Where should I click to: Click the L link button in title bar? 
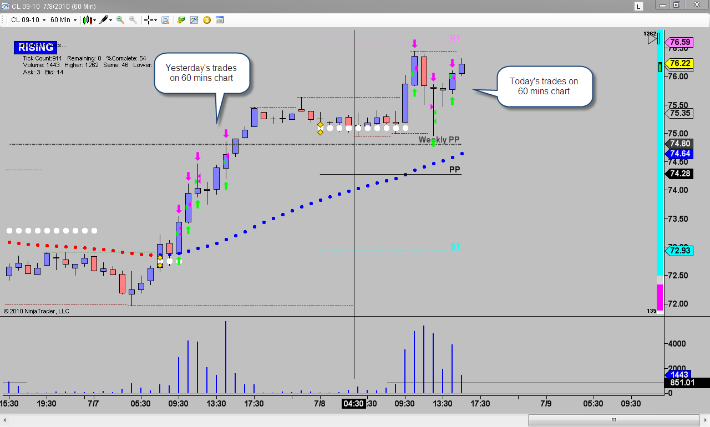[639, 7]
